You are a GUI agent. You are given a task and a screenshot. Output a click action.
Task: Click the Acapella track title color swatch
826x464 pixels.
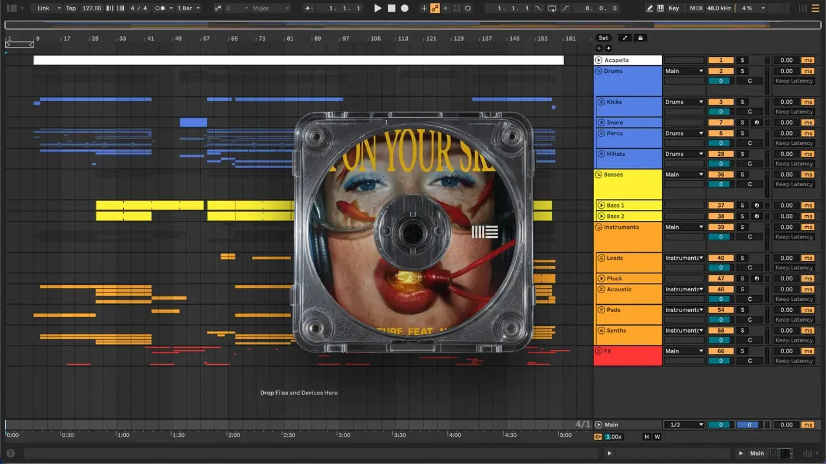coord(628,60)
